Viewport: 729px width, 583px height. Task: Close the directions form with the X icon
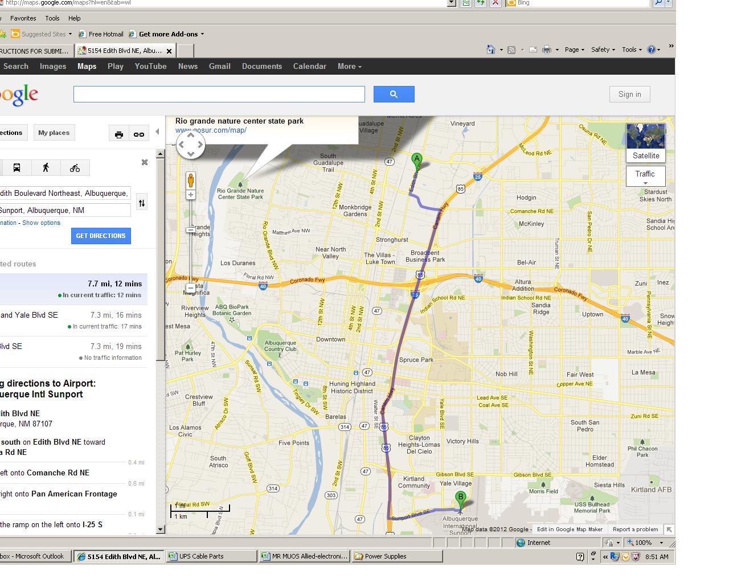click(145, 162)
